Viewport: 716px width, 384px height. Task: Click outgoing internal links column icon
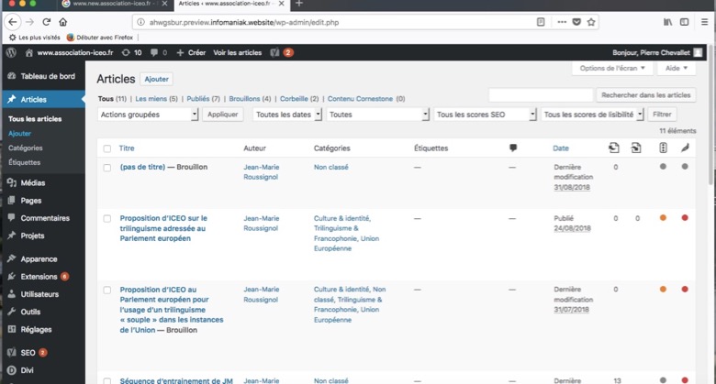pyautogui.click(x=614, y=148)
